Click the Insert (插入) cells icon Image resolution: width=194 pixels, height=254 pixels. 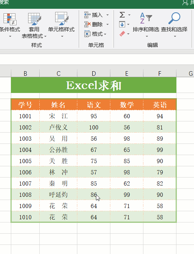(x=87, y=15)
